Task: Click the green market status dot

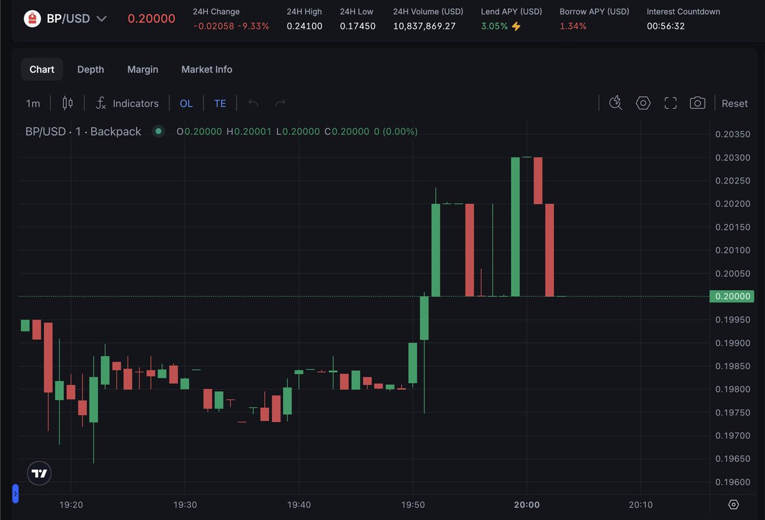Action: coord(158,131)
